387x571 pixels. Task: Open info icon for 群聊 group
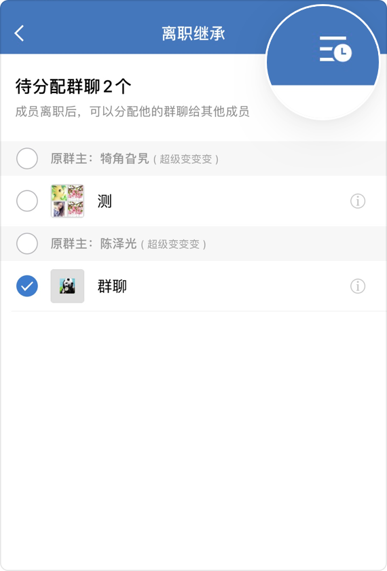coord(358,286)
